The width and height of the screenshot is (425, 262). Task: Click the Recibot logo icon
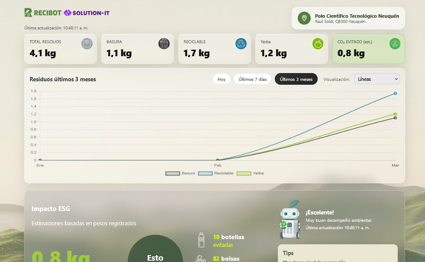(29, 13)
